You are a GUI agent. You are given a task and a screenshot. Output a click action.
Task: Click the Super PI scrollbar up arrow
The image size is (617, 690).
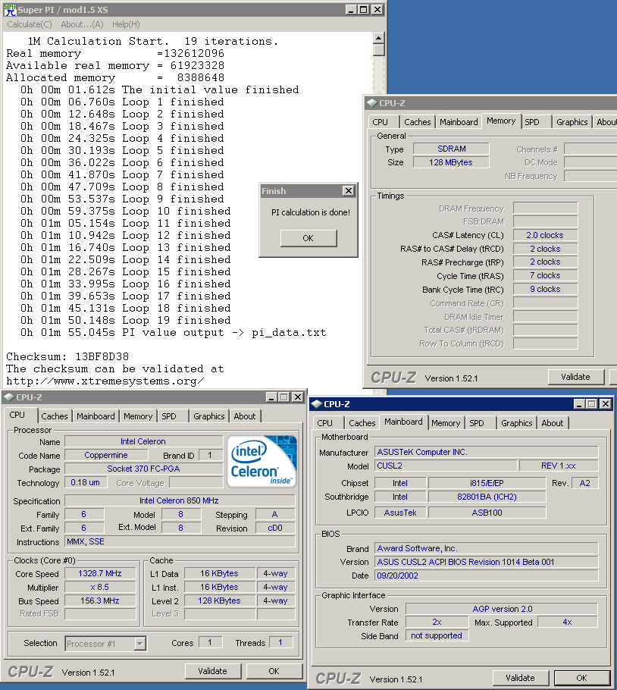[379, 38]
